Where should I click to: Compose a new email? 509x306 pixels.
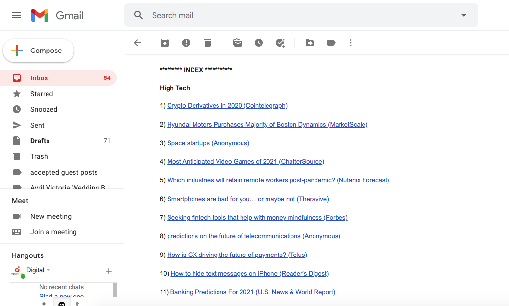pos(39,51)
